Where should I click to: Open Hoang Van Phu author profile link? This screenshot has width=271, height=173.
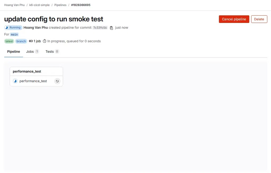(36, 27)
